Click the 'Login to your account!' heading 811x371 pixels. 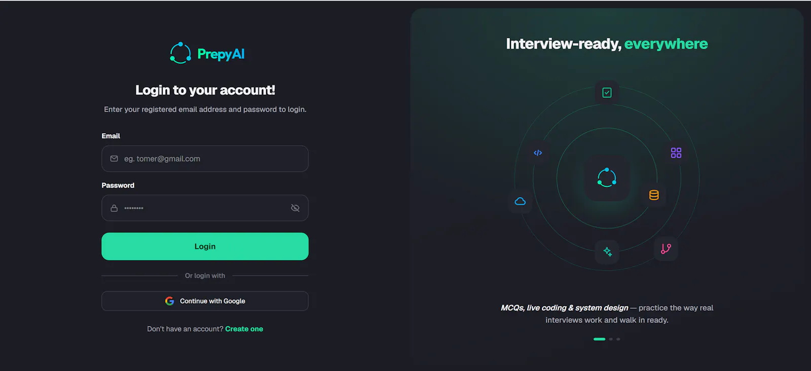(x=205, y=90)
